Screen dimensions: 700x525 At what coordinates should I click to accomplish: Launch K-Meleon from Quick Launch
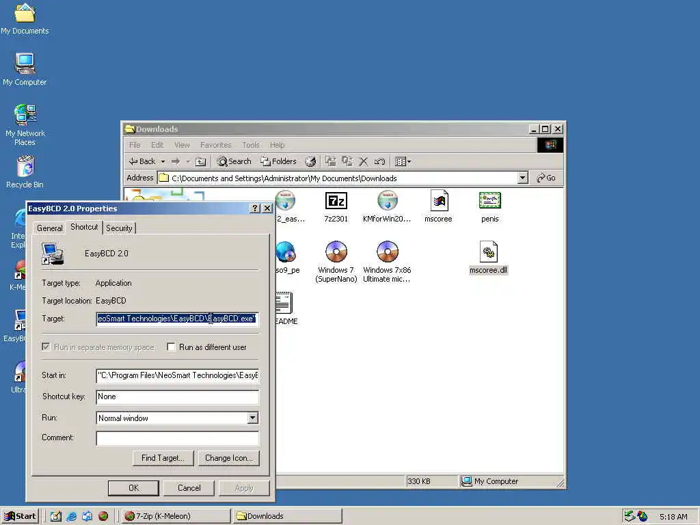click(x=103, y=516)
